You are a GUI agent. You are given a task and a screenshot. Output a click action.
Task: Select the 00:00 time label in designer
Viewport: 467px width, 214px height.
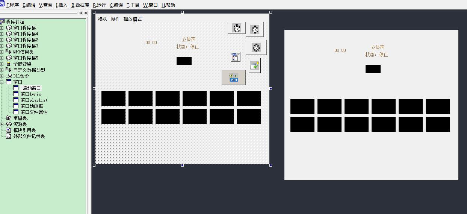pos(151,42)
